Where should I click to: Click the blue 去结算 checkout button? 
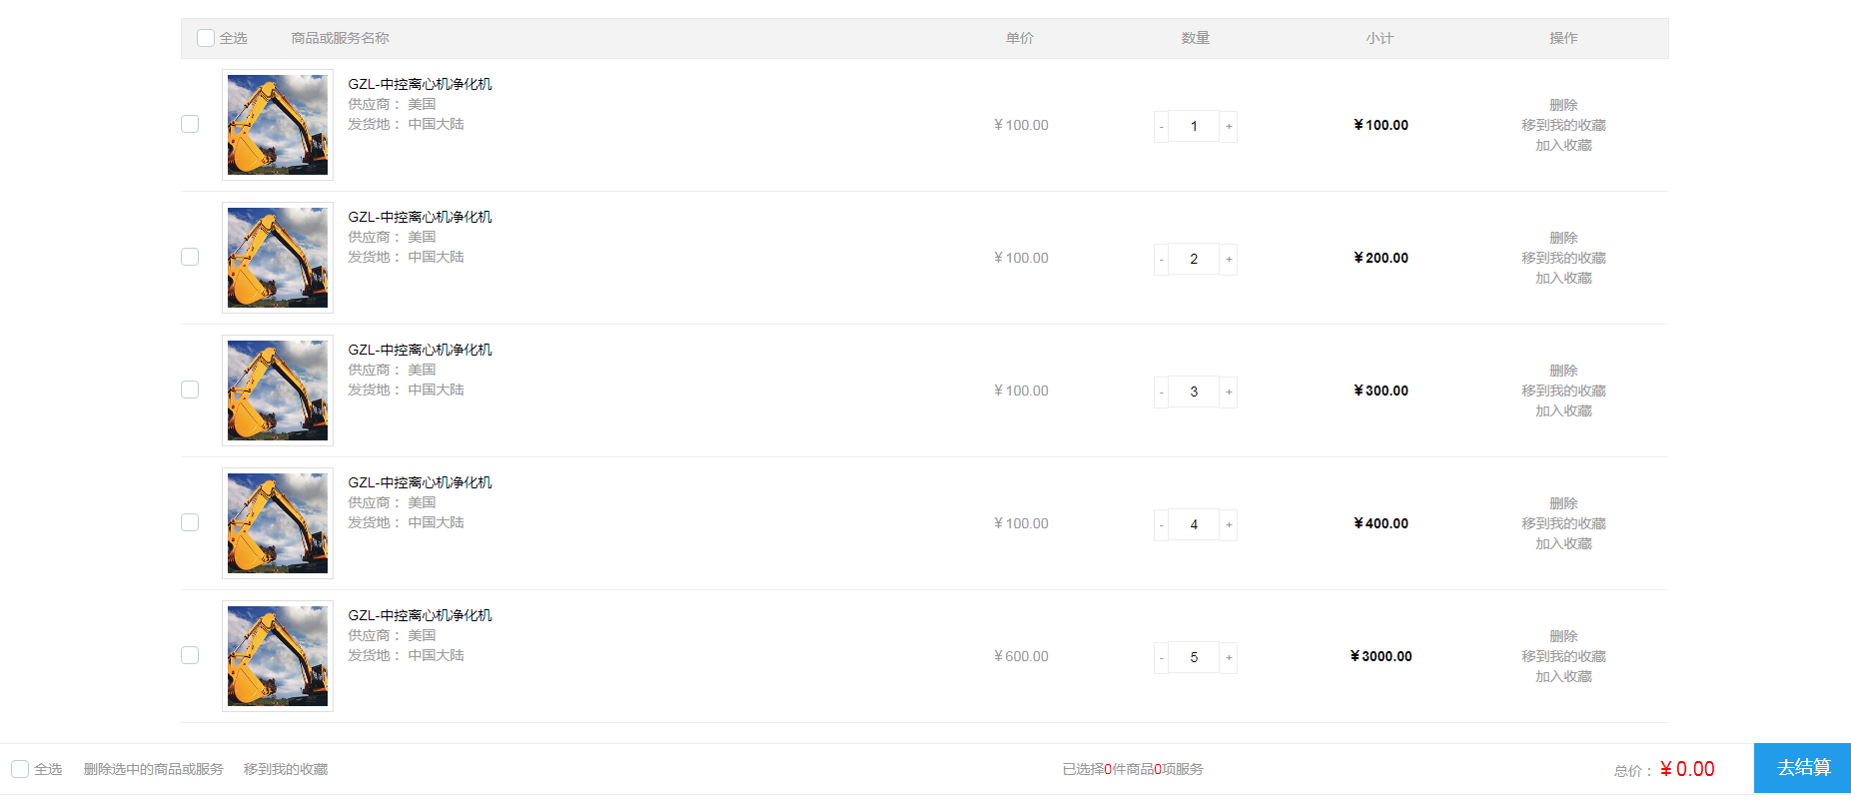pyautogui.click(x=1803, y=768)
